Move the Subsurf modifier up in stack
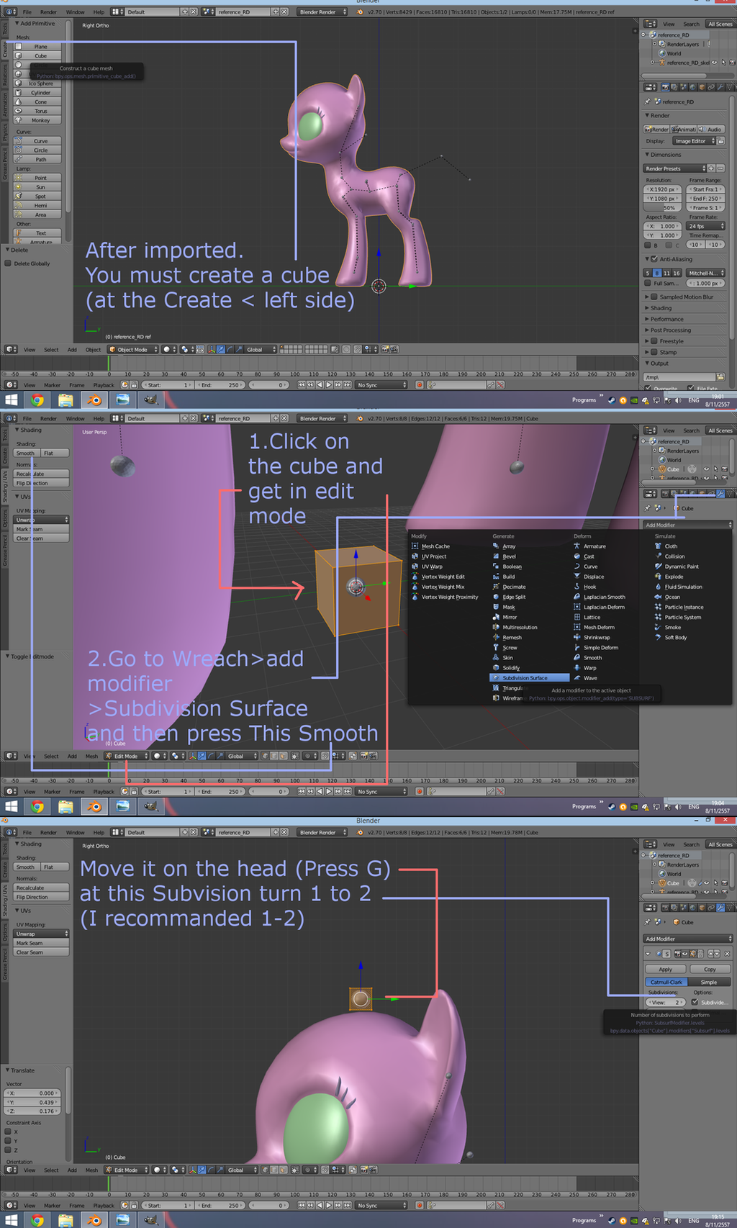Viewport: 737px width, 1228px height. tap(710, 954)
